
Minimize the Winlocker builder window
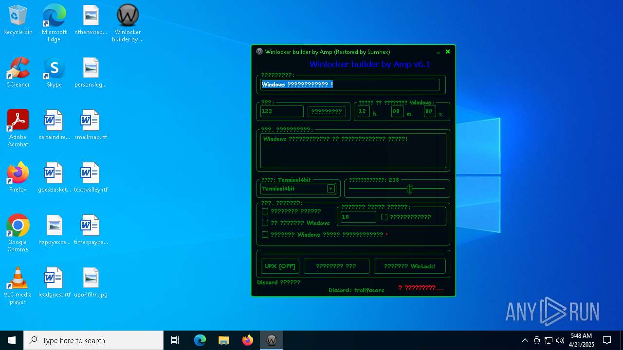438,52
